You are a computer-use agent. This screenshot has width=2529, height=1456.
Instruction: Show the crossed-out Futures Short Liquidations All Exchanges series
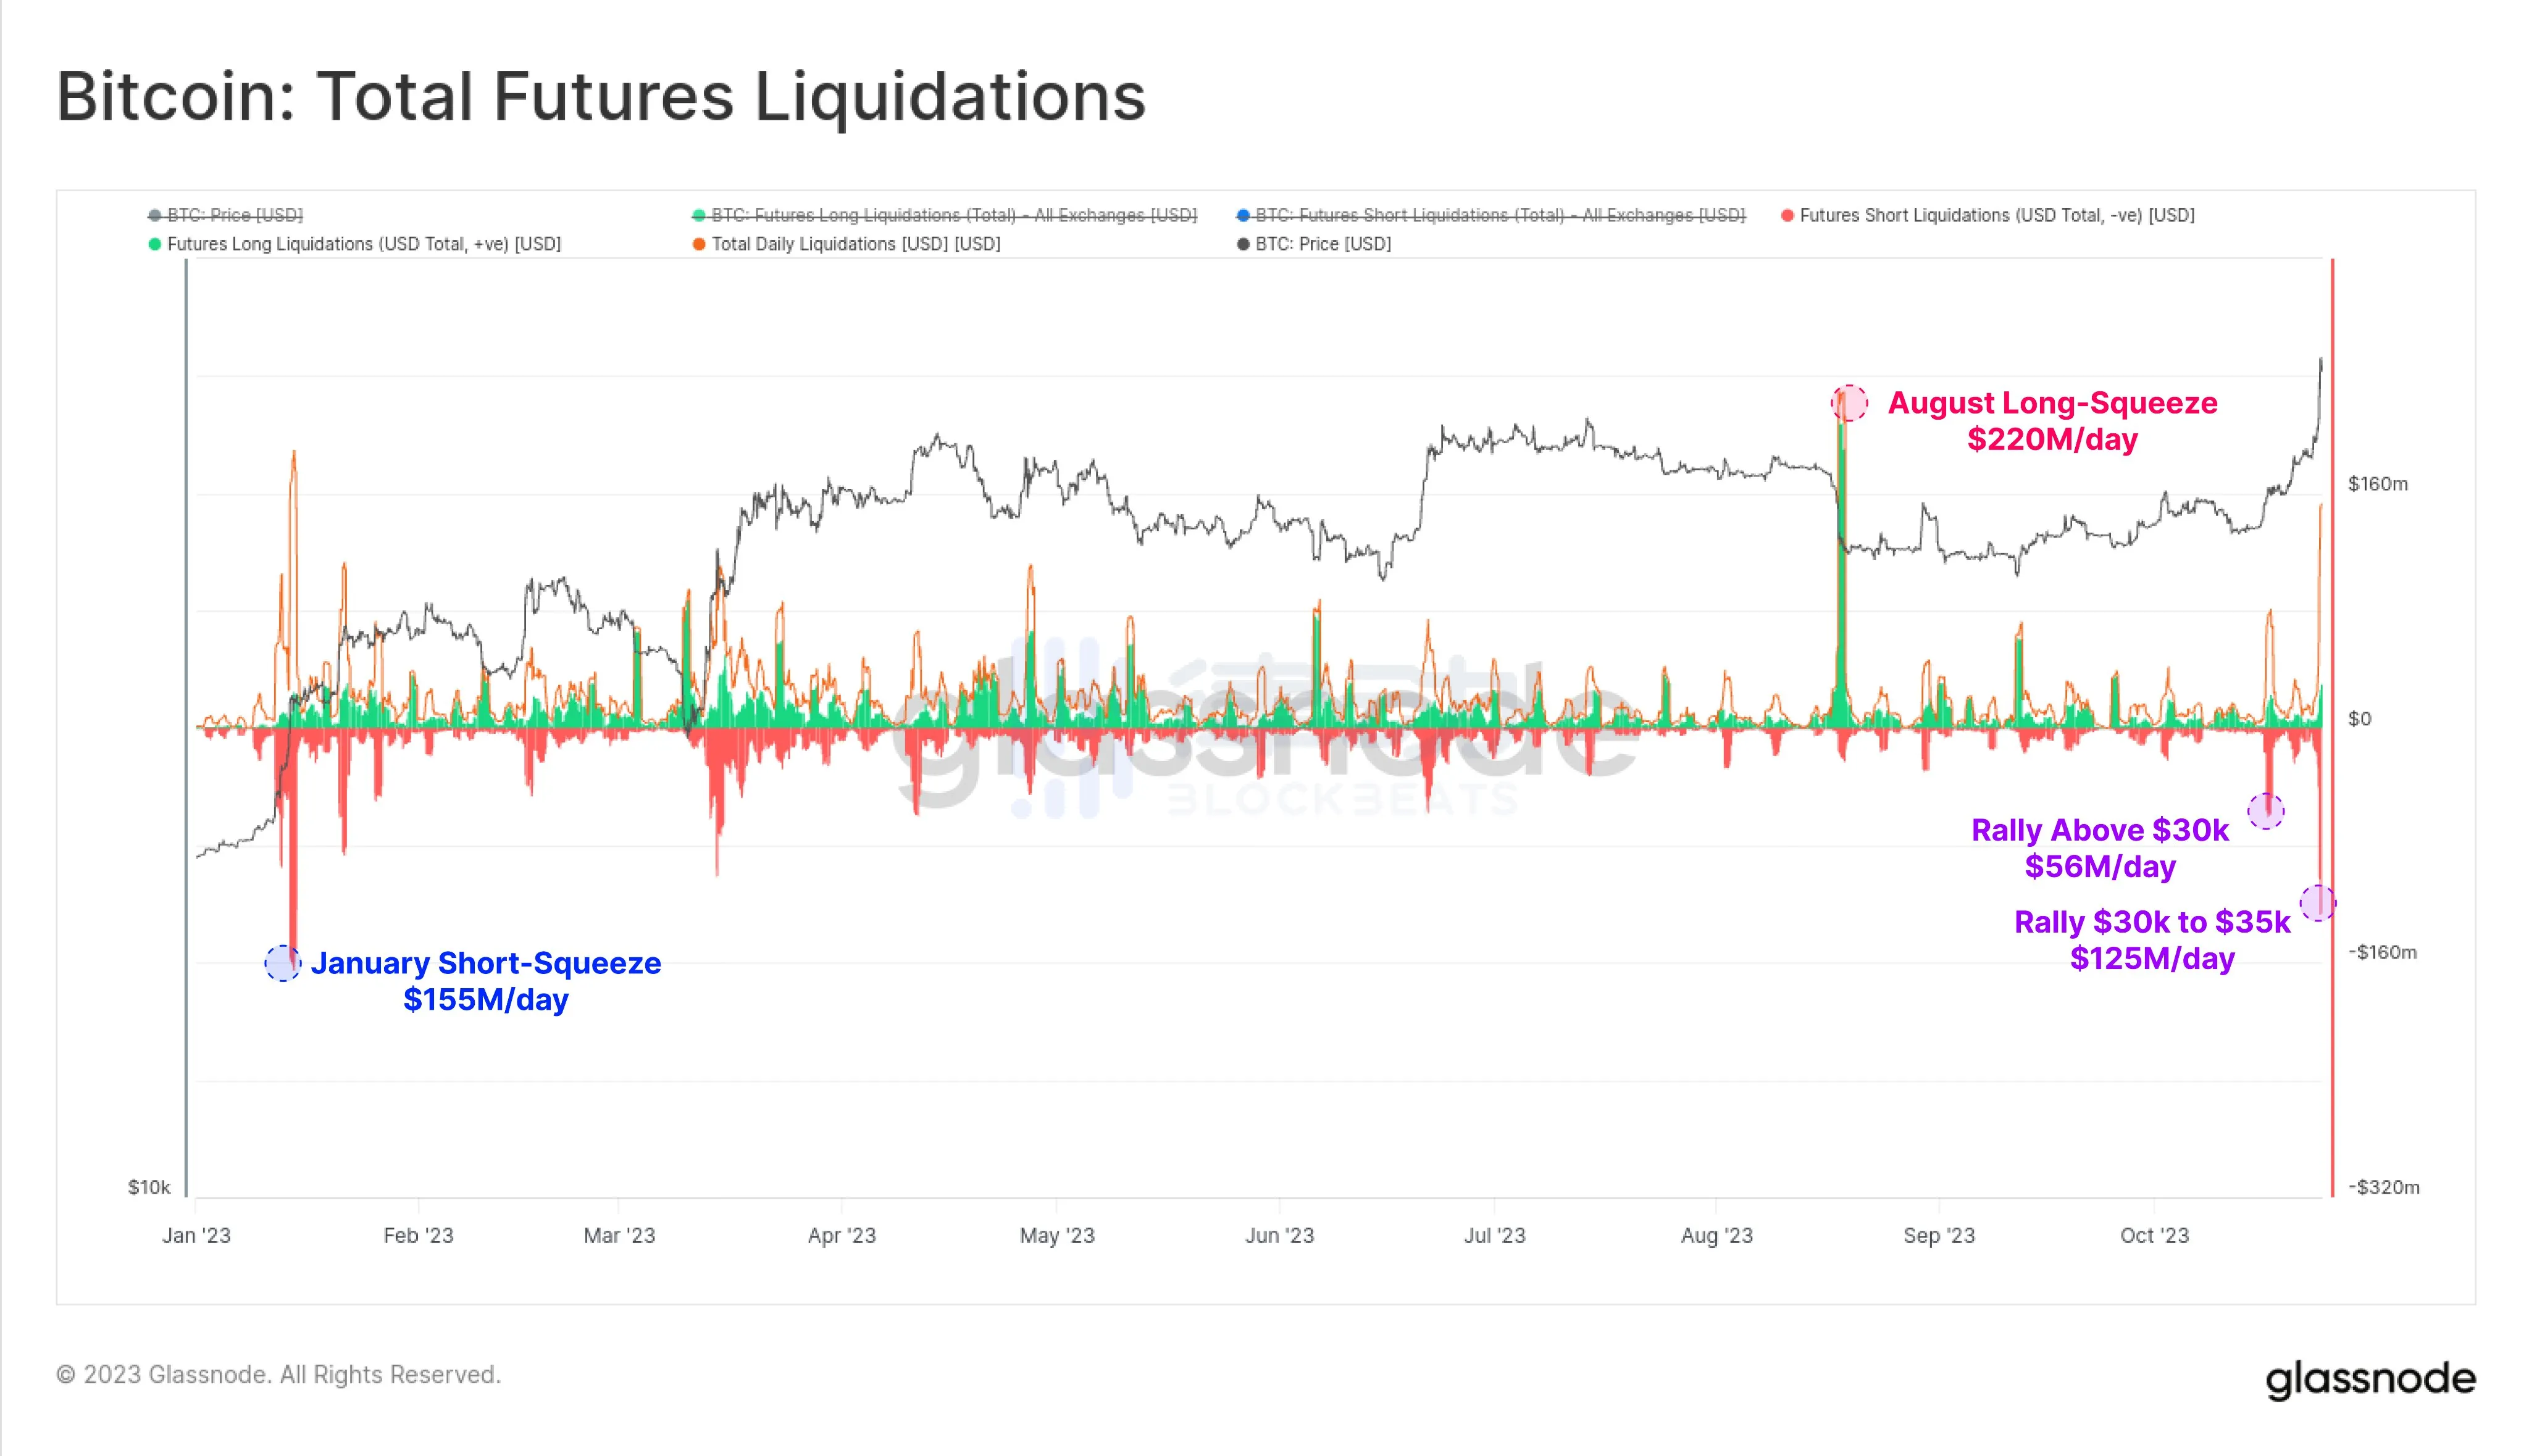(x=1500, y=215)
